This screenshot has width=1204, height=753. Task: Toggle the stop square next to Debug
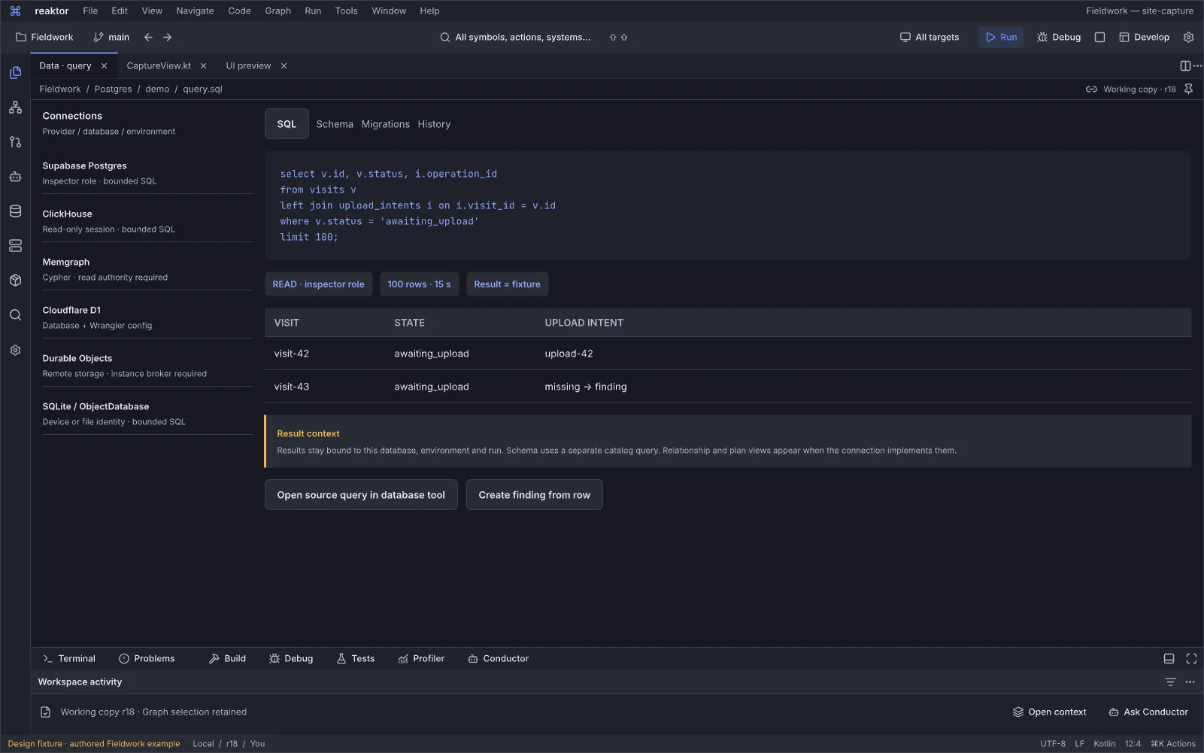1099,37
